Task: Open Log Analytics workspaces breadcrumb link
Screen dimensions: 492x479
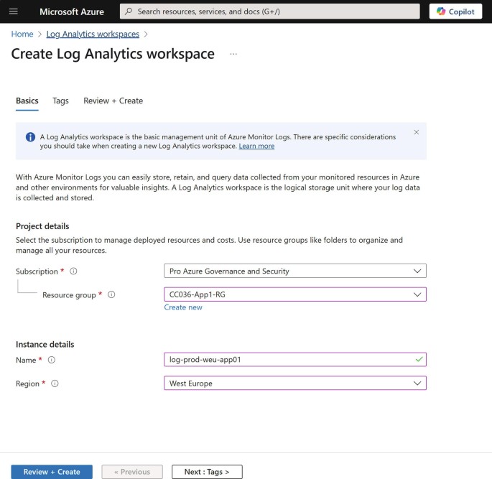Action: [x=93, y=34]
